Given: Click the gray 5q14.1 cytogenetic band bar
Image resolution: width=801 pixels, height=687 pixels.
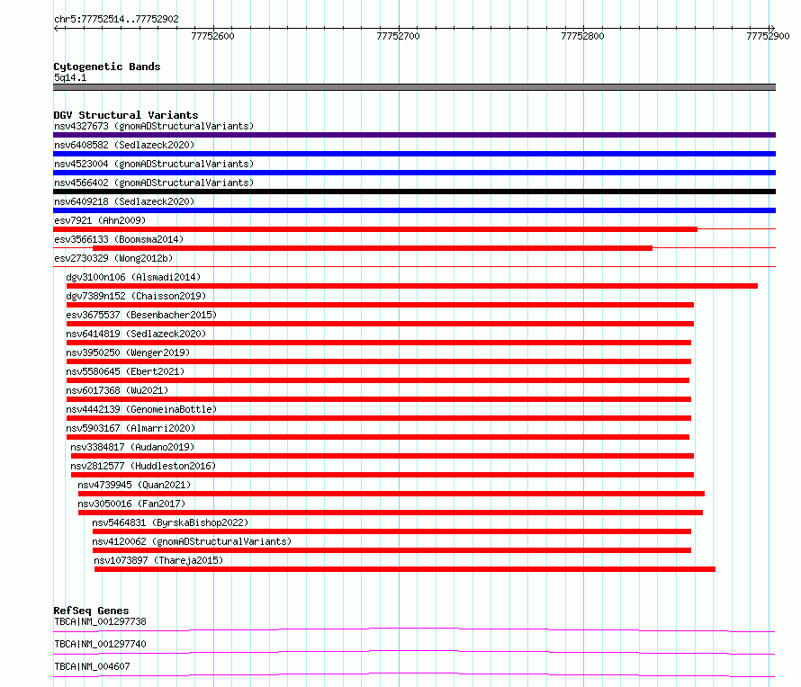Looking at the screenshot, I should pos(414,87).
